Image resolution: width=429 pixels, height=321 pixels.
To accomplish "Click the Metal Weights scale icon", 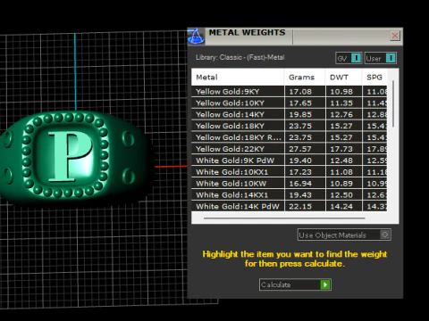I will 196,36.
